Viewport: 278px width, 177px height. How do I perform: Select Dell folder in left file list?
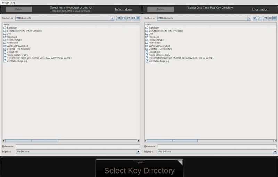click(7, 34)
